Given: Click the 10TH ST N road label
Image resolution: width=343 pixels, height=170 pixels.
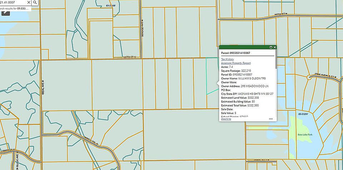Looking at the screenshot, I should 281,14.
